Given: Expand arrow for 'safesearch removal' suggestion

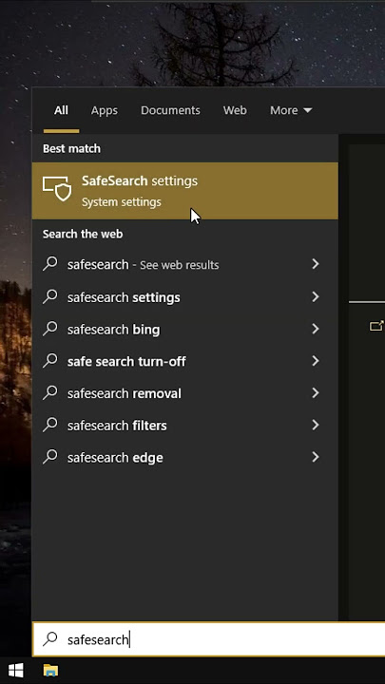Looking at the screenshot, I should 316,393.
